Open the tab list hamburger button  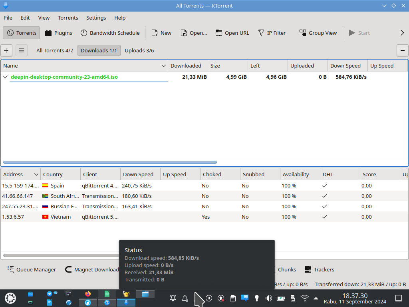coord(22,50)
